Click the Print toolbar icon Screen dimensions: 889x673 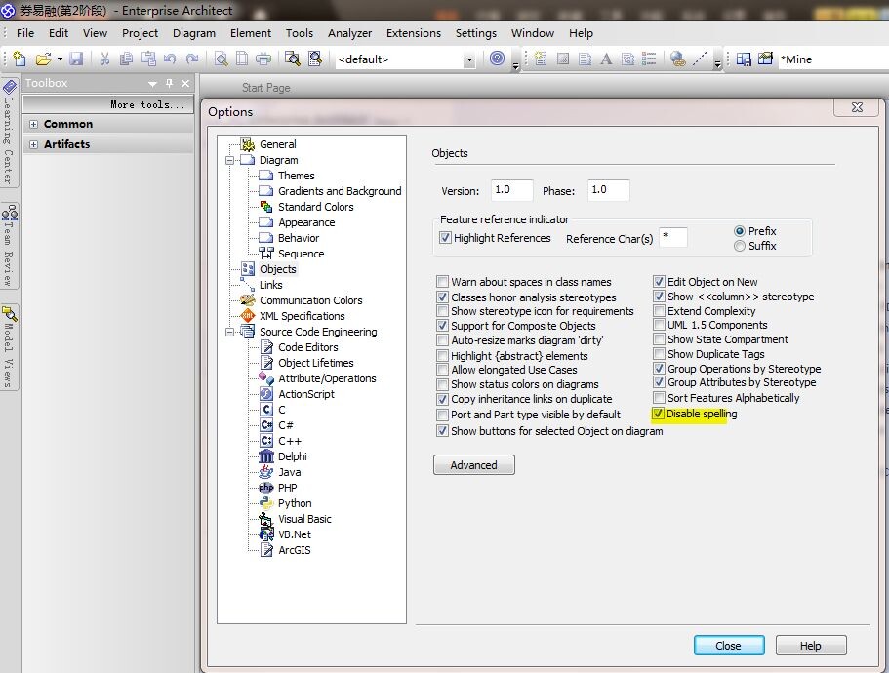(x=263, y=59)
